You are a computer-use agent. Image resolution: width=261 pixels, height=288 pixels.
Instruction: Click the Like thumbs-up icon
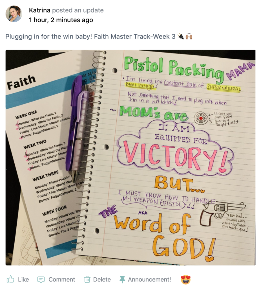pyautogui.click(x=10, y=279)
